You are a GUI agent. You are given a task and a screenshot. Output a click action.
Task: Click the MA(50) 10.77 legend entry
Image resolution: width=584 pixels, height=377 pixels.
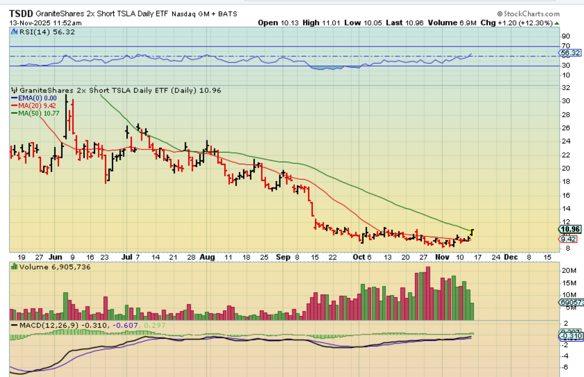click(38, 114)
